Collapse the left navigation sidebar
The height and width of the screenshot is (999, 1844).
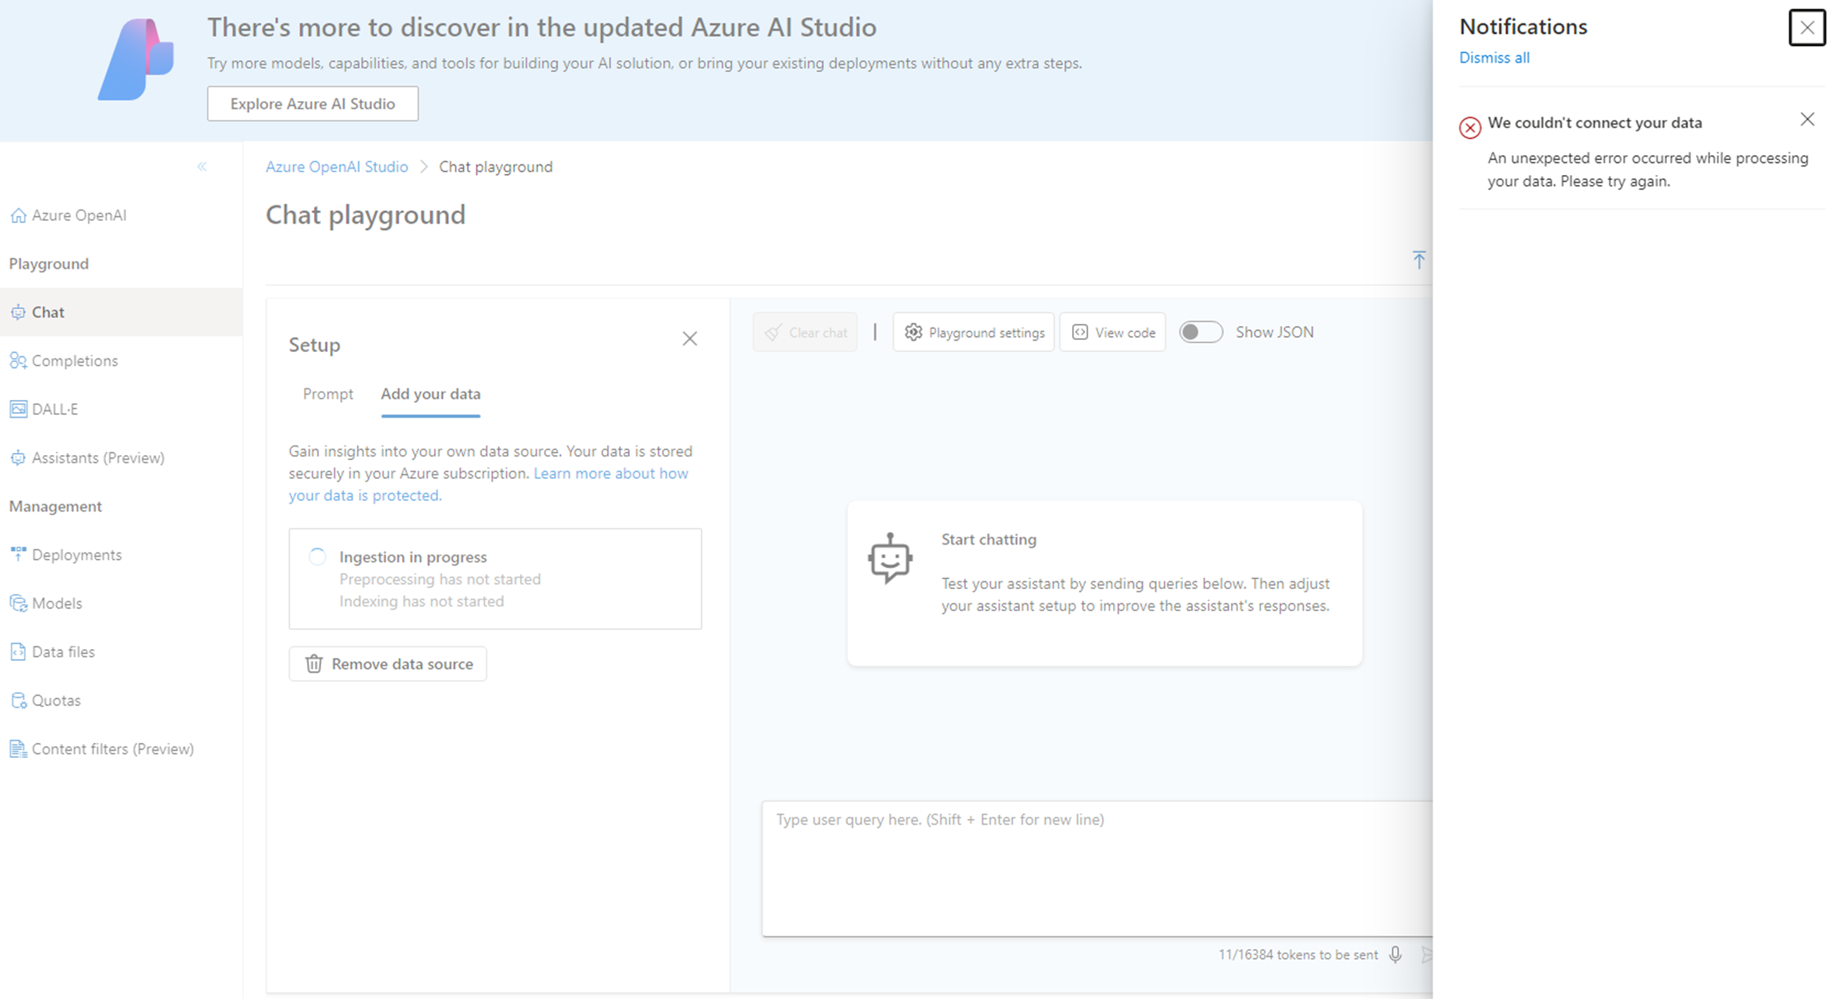[x=202, y=167]
